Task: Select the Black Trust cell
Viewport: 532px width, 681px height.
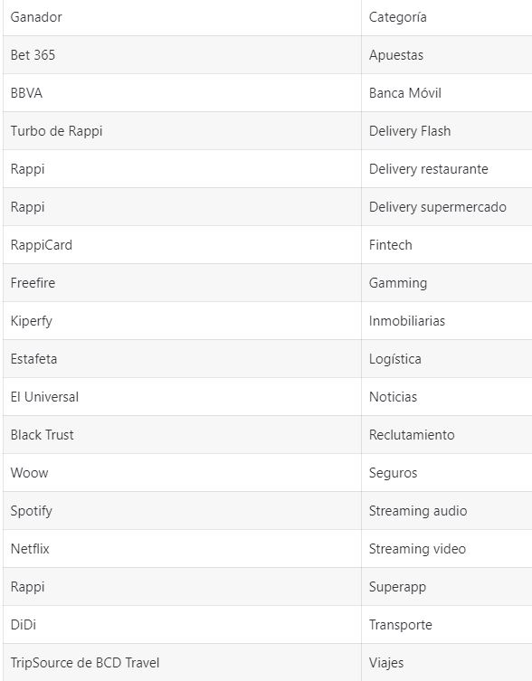Action: tap(182, 435)
